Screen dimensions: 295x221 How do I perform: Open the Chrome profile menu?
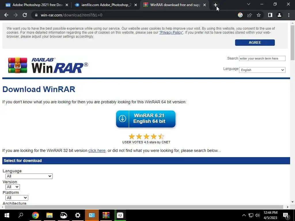pos(279,15)
